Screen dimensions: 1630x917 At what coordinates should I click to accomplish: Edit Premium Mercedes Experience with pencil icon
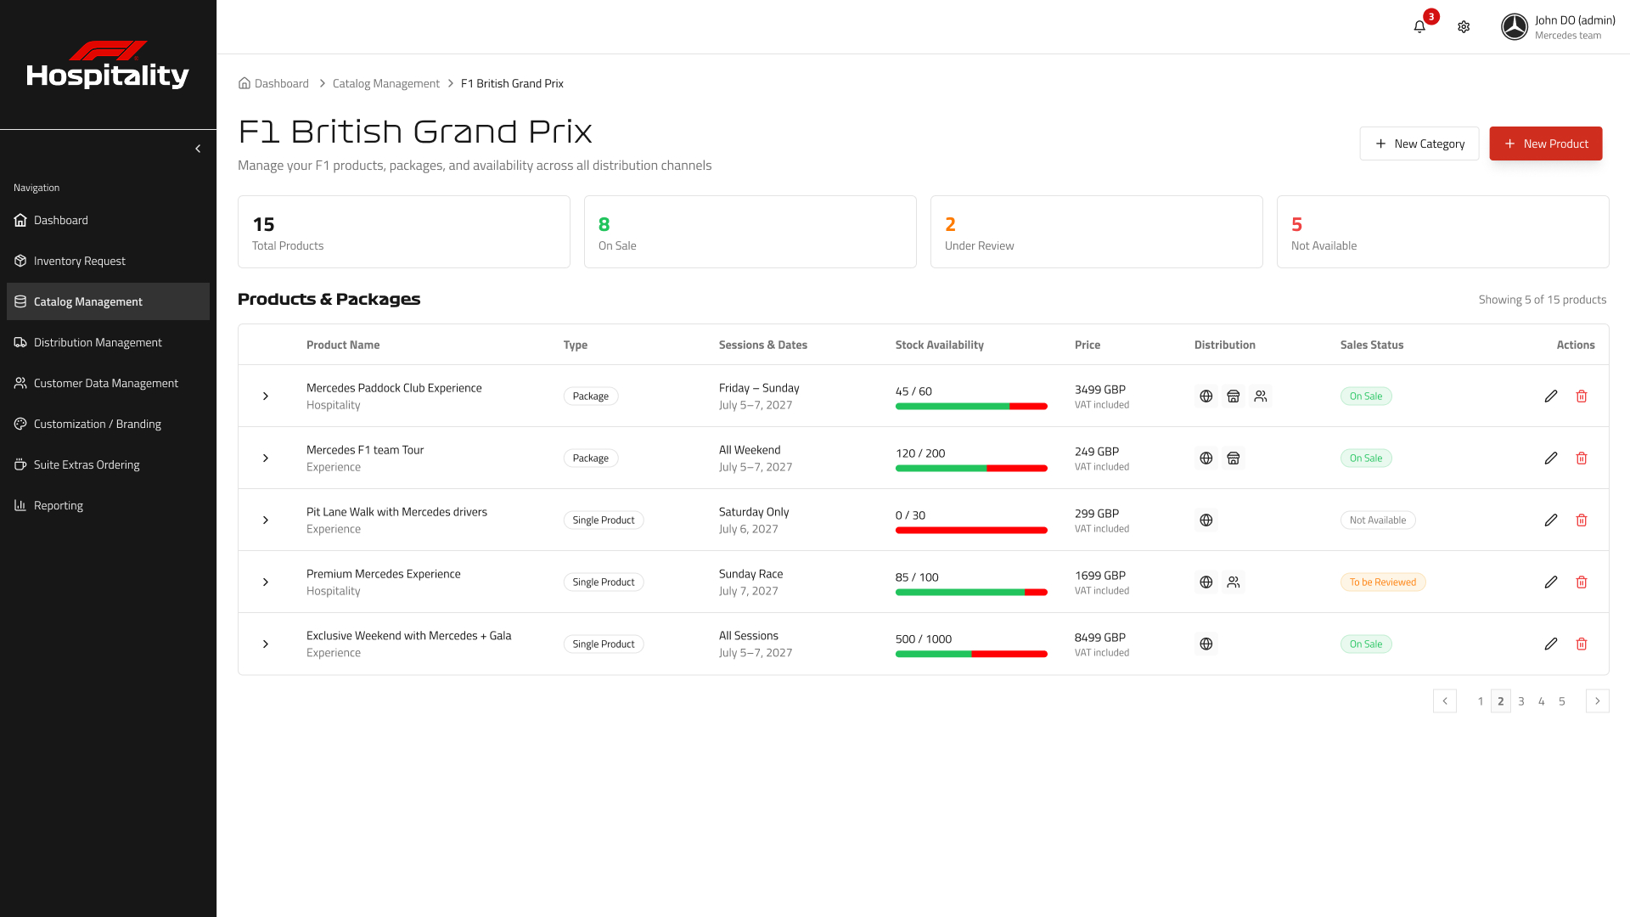coord(1551,582)
